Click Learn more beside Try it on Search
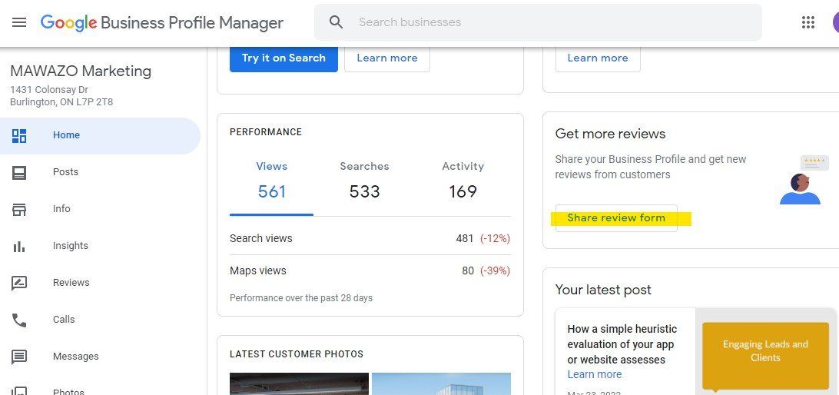This screenshot has width=839, height=395. (387, 58)
